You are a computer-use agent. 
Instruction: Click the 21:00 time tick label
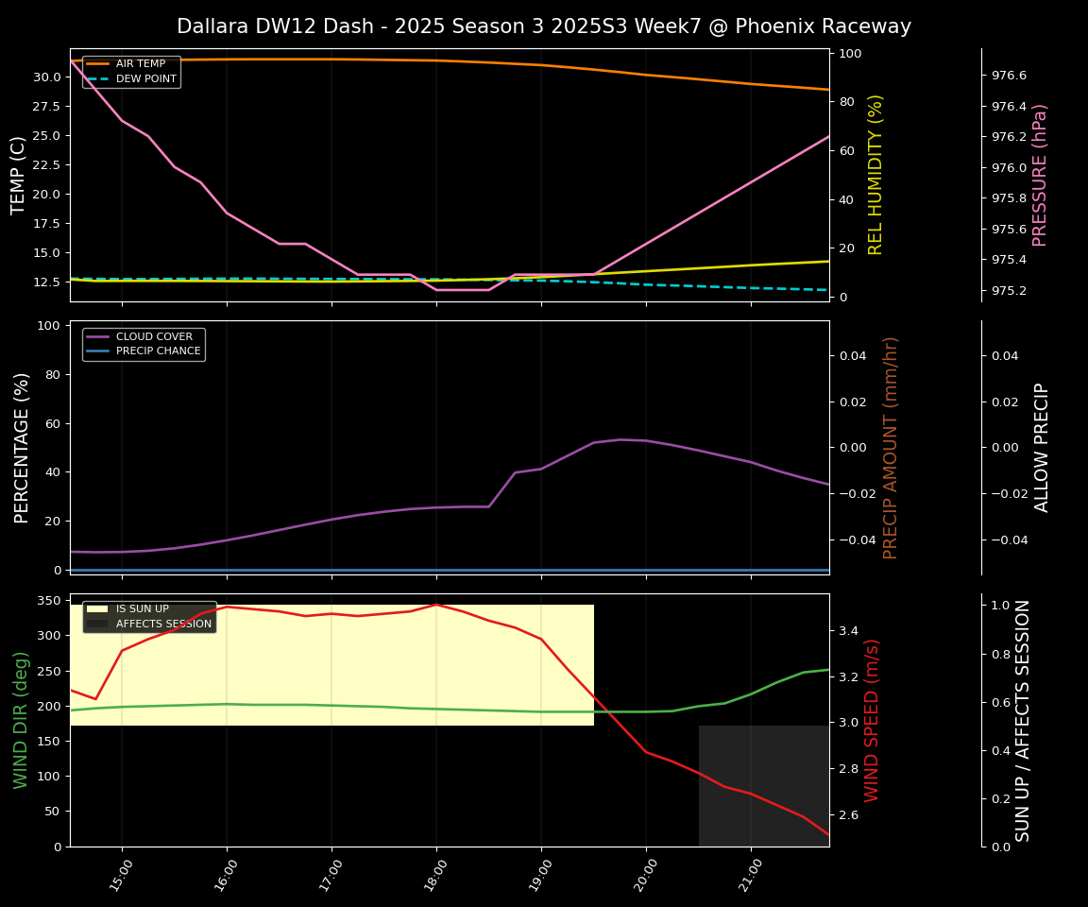point(749,874)
